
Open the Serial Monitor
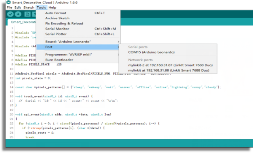pyautogui.click(x=78, y=29)
